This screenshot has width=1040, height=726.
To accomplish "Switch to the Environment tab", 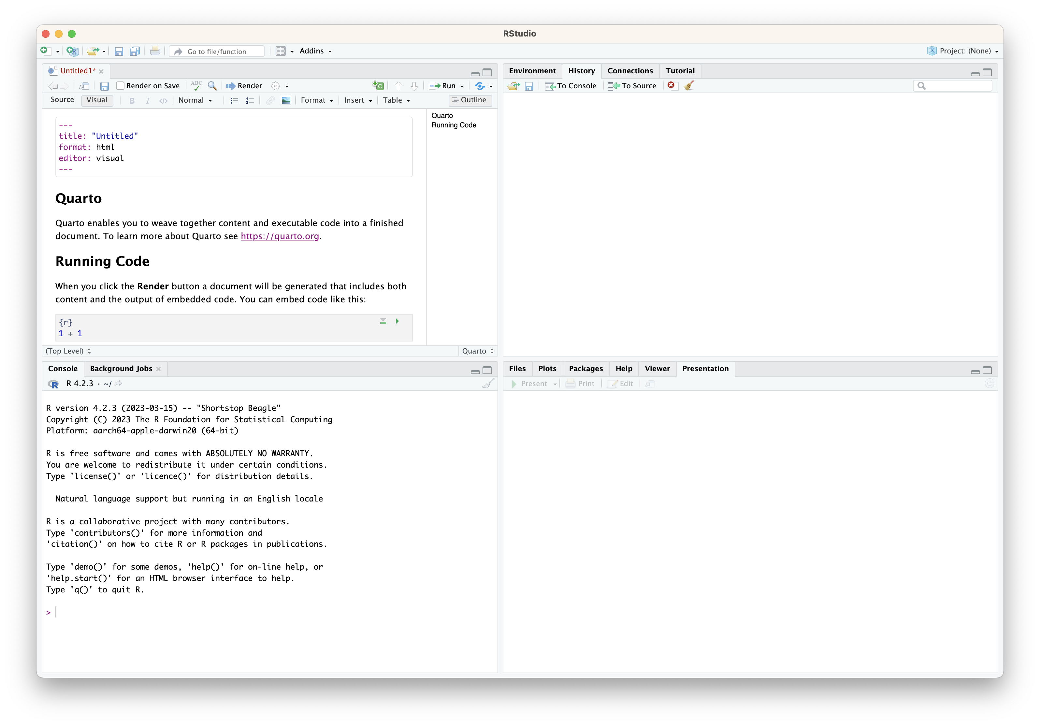I will (x=532, y=71).
